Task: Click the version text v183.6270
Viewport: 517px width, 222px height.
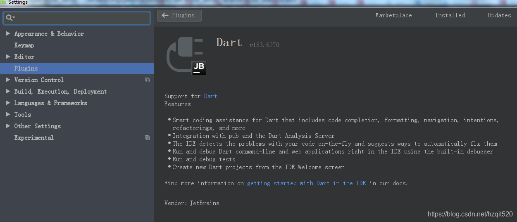Action: (x=264, y=45)
